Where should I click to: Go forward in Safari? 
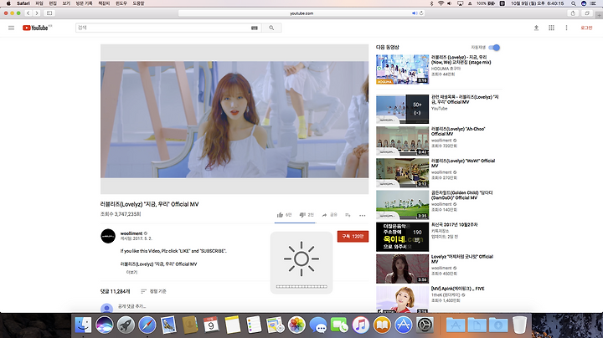pos(37,13)
